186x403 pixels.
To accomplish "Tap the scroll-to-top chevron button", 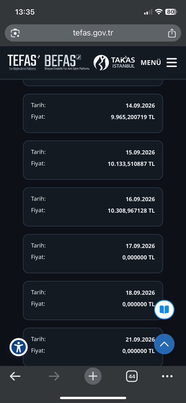I will pos(164,344).
